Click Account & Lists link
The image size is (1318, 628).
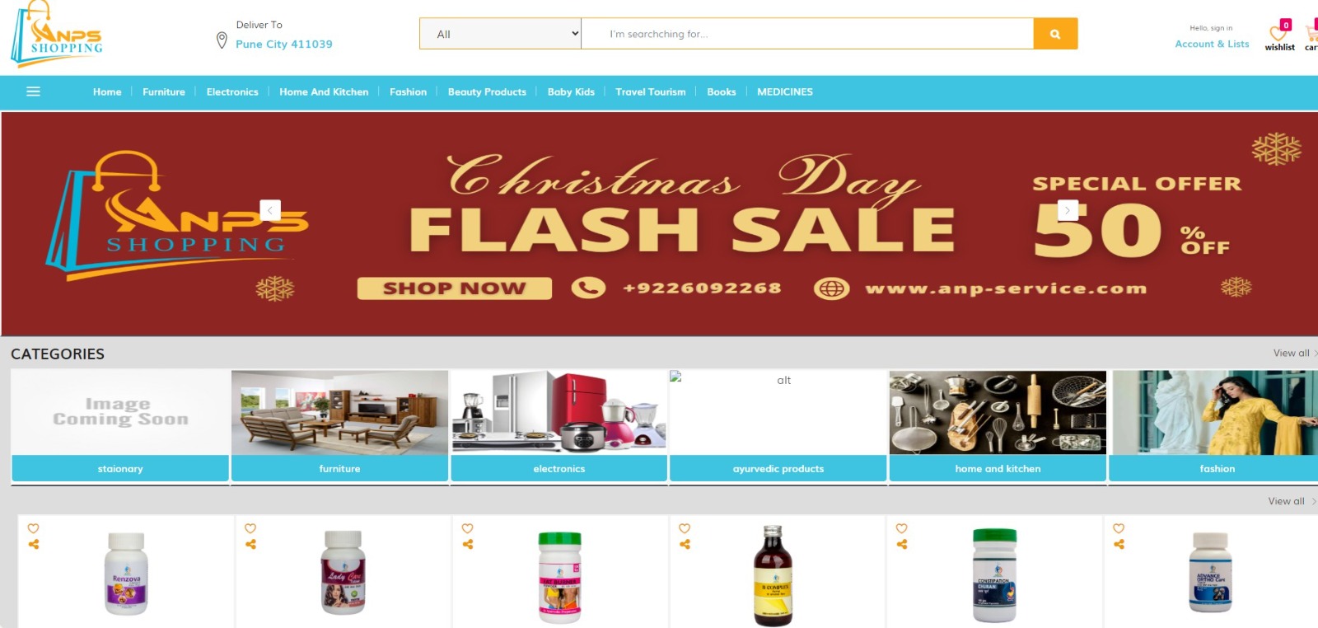coord(1212,44)
